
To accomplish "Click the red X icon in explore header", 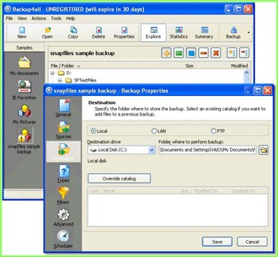I will click(215, 53).
